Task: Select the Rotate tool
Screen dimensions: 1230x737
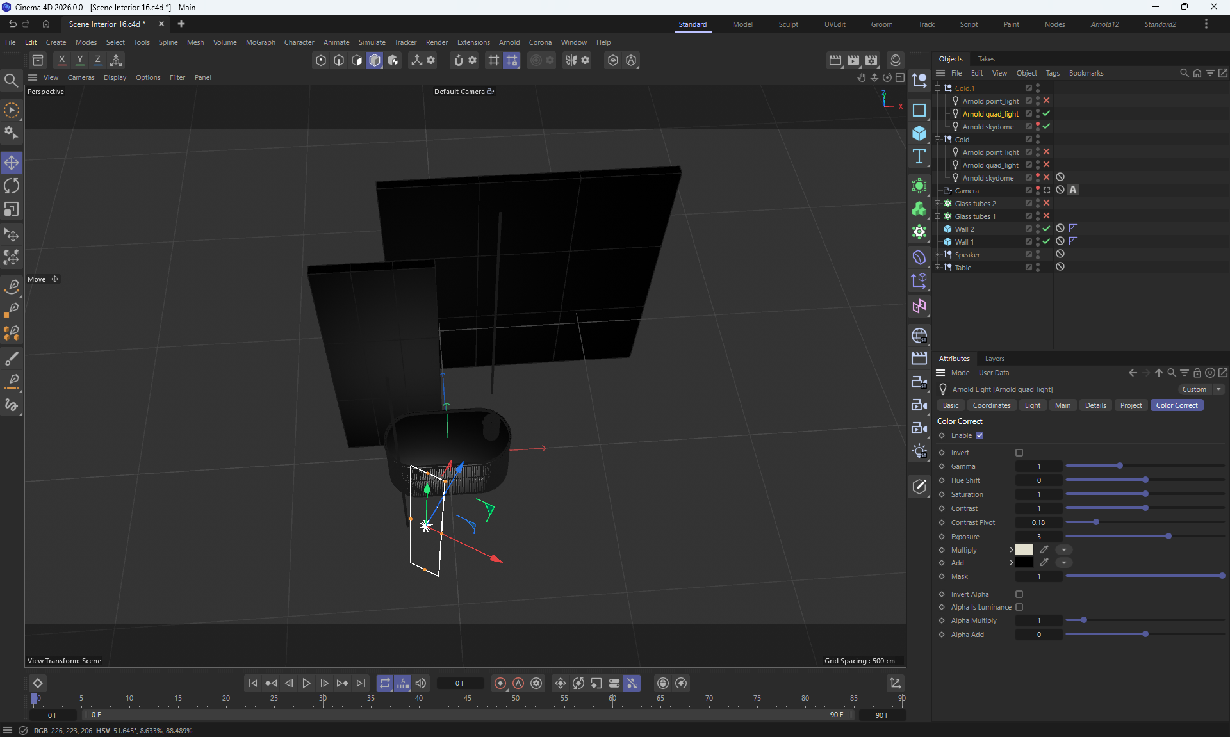Action: 12,186
